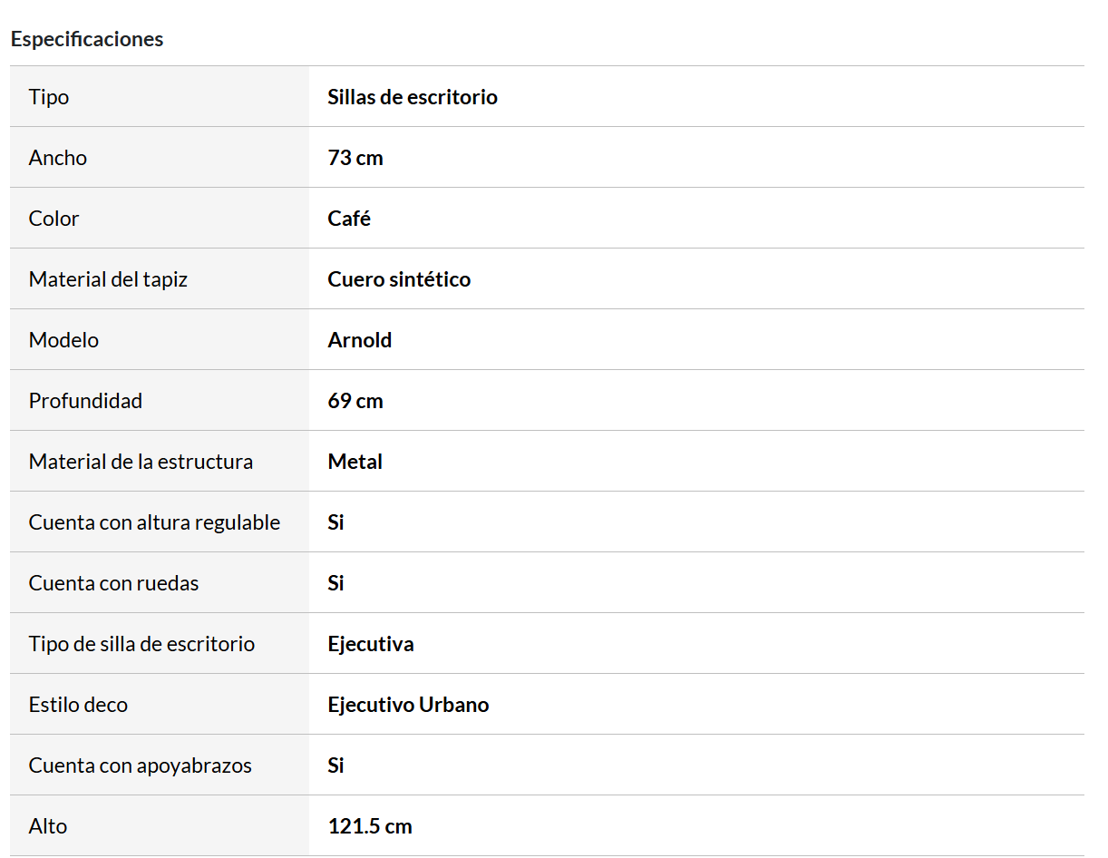Click the Material del tapiz label

(x=108, y=279)
